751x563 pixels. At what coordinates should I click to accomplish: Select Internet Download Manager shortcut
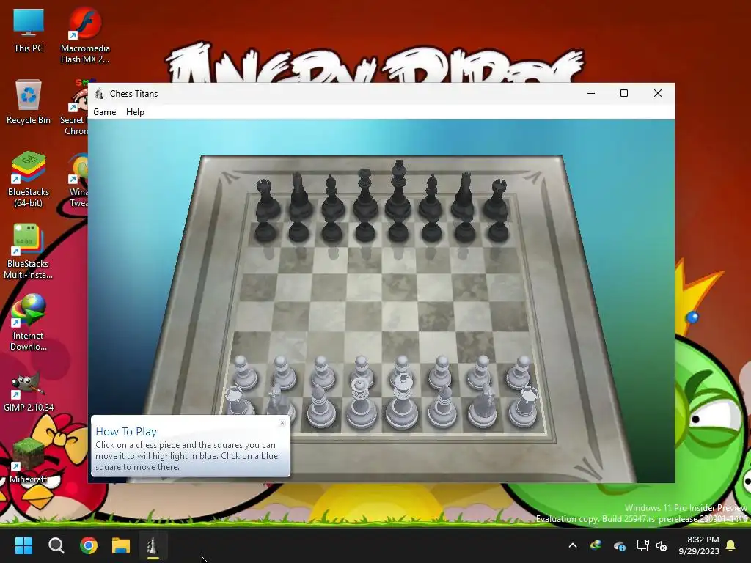click(29, 323)
